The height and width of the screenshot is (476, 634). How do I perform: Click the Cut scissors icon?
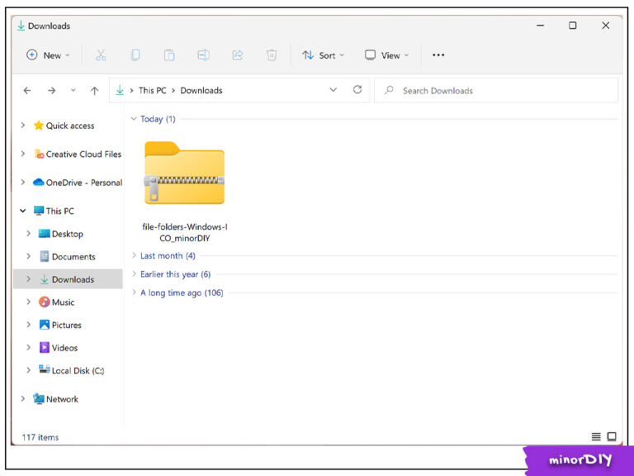click(101, 55)
